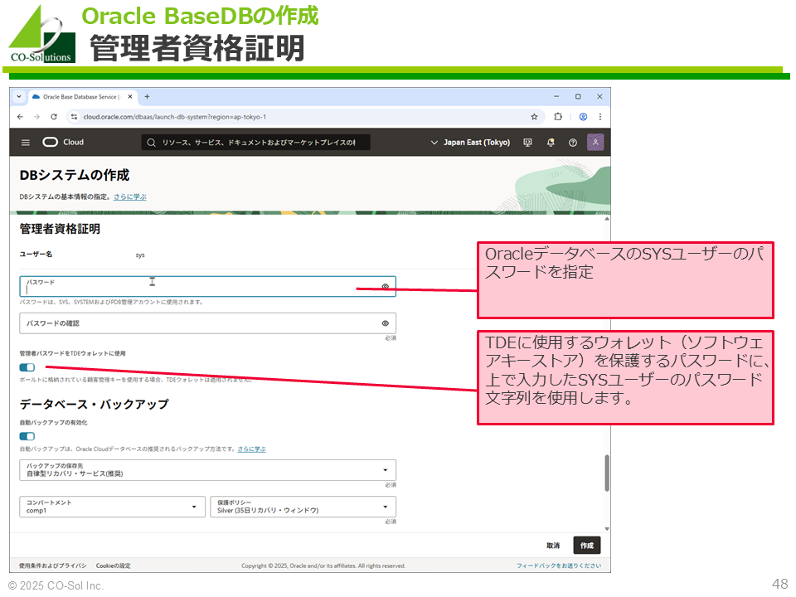Open the notifications bell

[551, 143]
